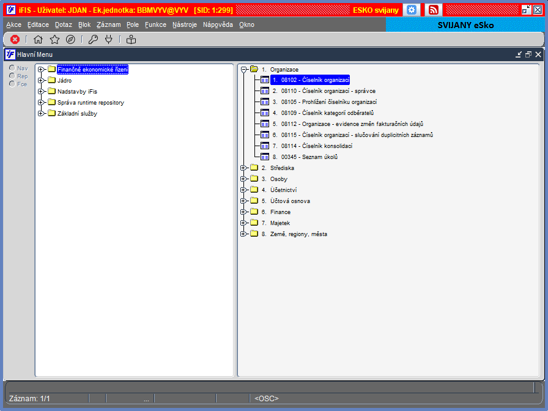Click the iFIS logo in title bar
The image size is (548, 411).
(x=11, y=10)
